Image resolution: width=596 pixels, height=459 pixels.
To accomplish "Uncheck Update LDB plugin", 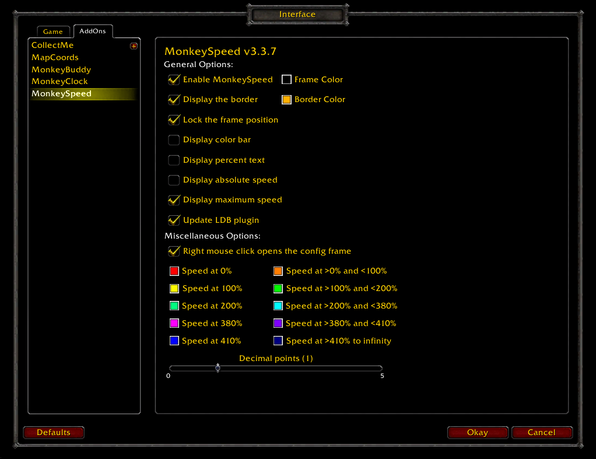I will coord(174,220).
